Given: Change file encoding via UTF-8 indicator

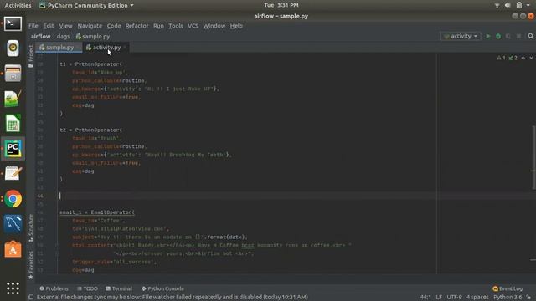Looking at the screenshot, I should [x=454, y=298].
